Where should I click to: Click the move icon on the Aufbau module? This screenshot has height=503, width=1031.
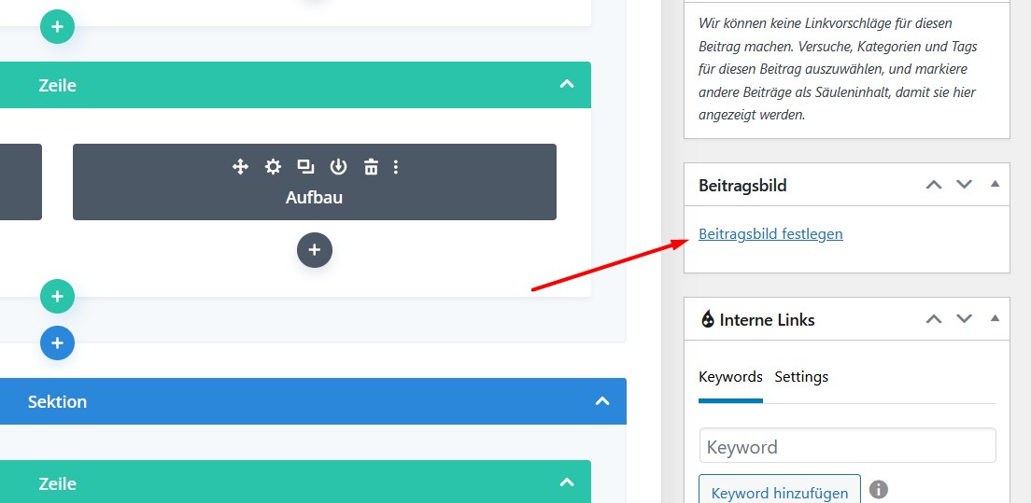coord(240,167)
